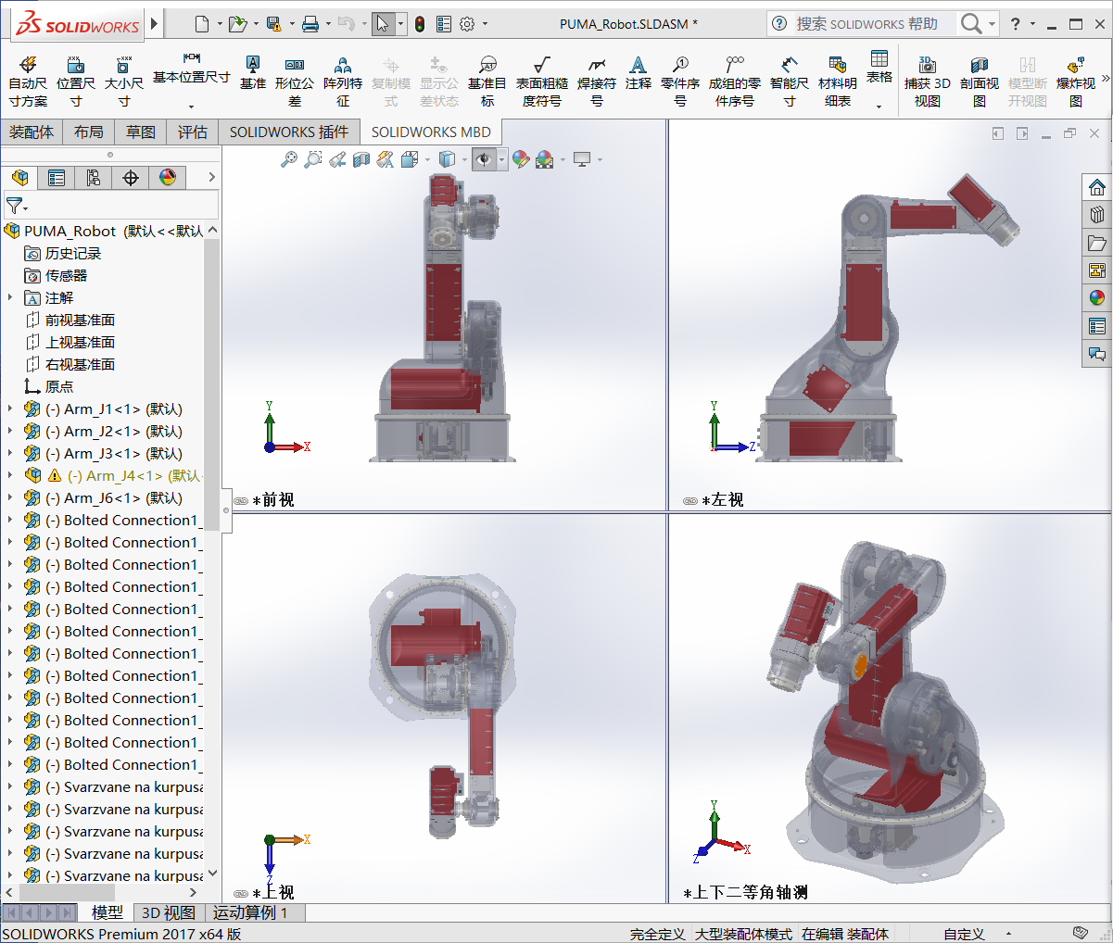
Task: Switch to the 评估 tab
Action: pos(193,132)
